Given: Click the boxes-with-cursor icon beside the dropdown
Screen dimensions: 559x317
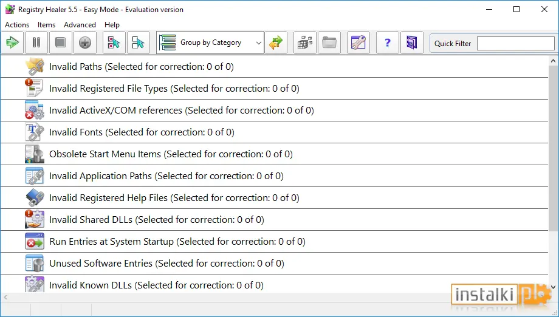Looking at the screenshot, I should coord(139,43).
